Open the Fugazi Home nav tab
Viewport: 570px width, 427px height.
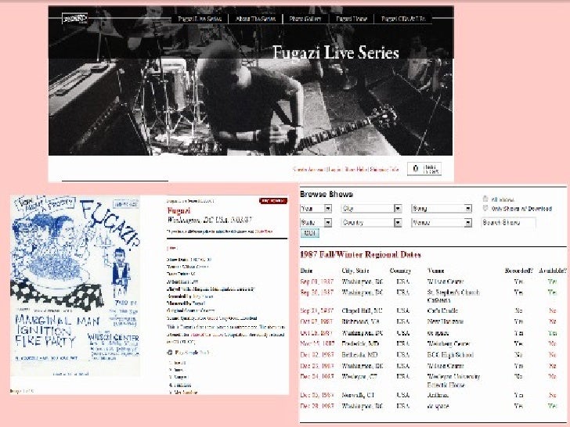click(351, 19)
